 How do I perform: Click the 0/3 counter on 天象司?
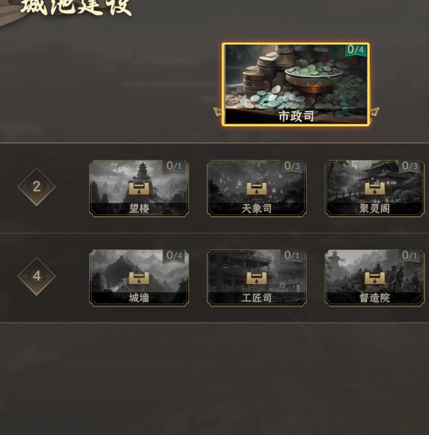292,166
